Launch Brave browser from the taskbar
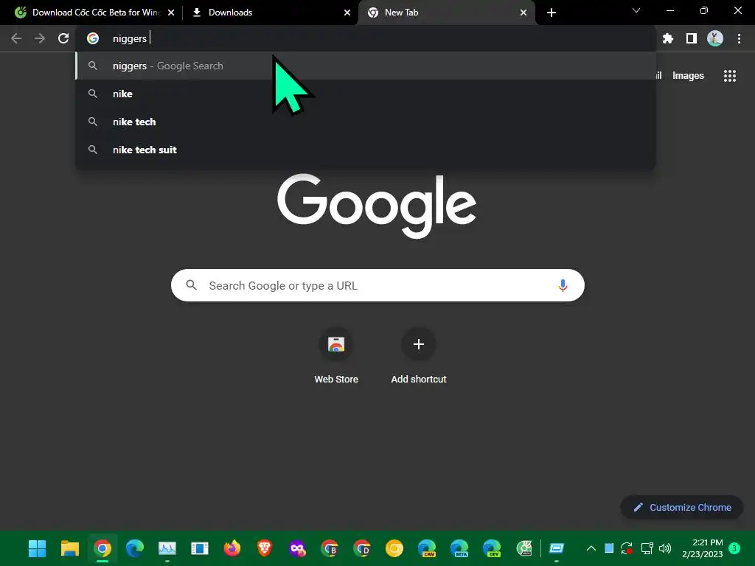Screen dimensions: 755x566 [x=265, y=548]
